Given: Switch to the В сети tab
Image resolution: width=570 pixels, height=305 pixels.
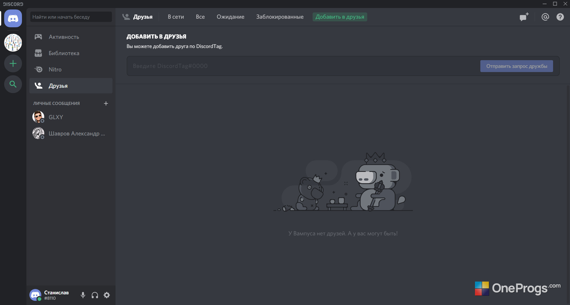Looking at the screenshot, I should tap(176, 17).
